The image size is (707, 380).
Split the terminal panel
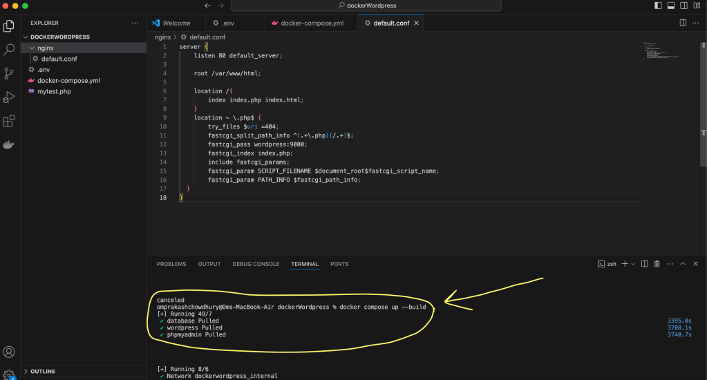644,264
